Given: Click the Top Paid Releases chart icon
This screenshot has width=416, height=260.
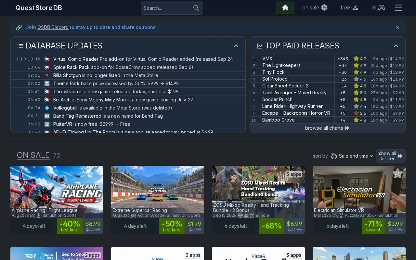Looking at the screenshot, I should 260,46.
